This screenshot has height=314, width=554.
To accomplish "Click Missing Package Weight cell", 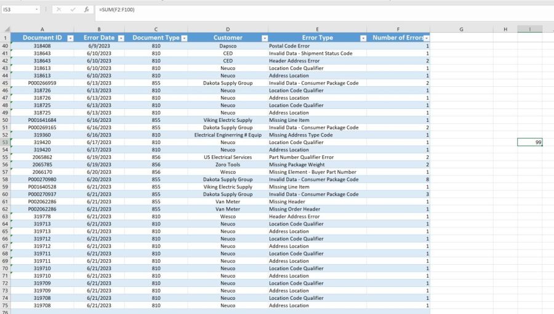I will (x=317, y=164).
